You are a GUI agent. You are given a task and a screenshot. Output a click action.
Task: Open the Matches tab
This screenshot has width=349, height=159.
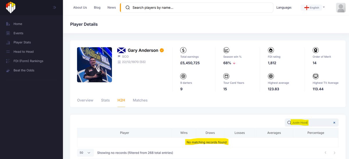tap(140, 100)
